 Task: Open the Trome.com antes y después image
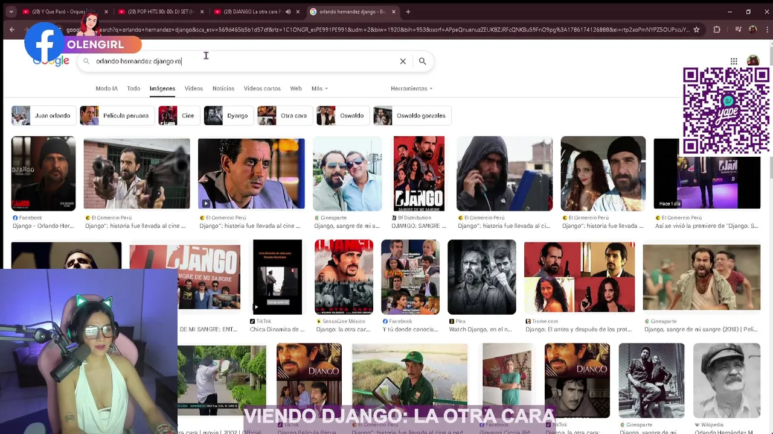tap(580, 277)
